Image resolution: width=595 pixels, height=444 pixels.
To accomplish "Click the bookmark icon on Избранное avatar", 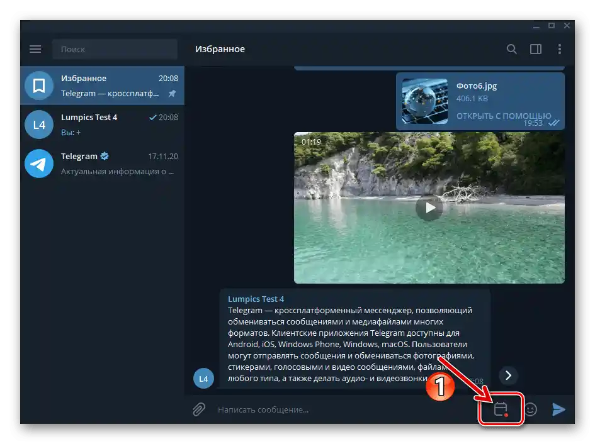I will click(x=38, y=85).
